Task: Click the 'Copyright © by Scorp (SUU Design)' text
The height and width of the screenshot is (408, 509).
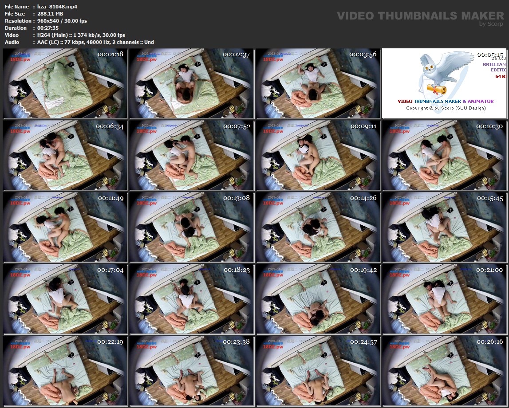Action: click(x=446, y=108)
